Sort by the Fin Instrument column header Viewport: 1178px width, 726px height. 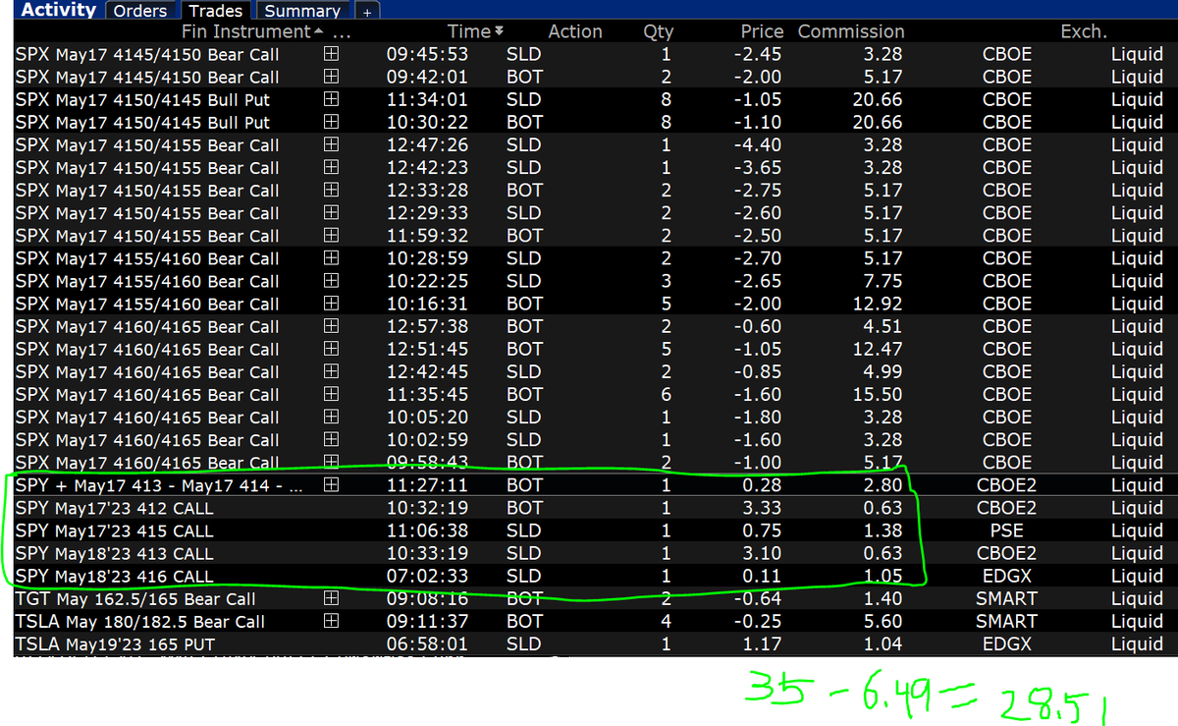point(246,32)
